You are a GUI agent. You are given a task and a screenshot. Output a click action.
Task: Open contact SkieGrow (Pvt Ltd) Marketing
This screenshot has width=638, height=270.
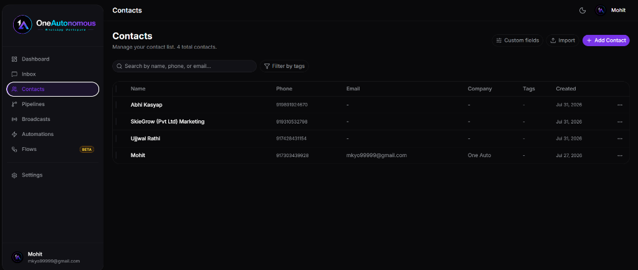167,122
